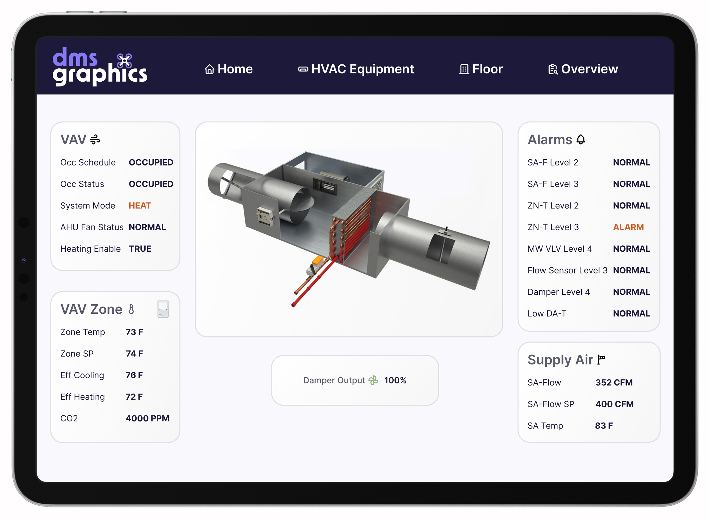Click the house icon in navigation bar
Image resolution: width=709 pixels, height=522 pixels.
click(x=209, y=69)
